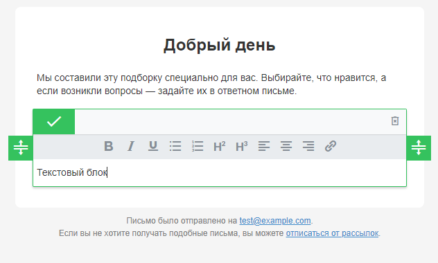Click the paragraph starting 'Мы составили эту подборку'
The height and width of the screenshot is (263, 438).
[x=211, y=84]
